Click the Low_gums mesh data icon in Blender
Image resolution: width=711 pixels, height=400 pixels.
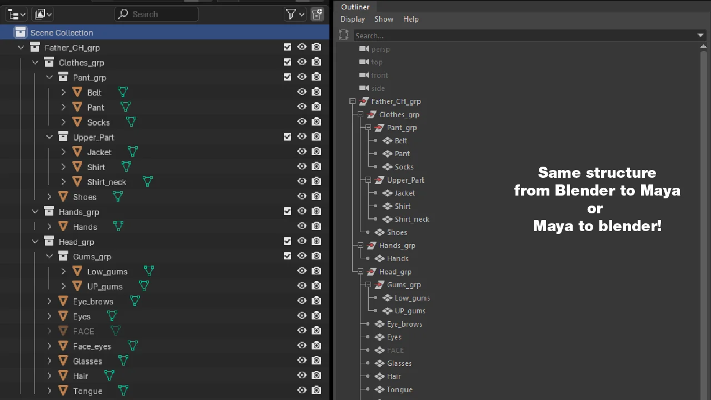pos(148,271)
